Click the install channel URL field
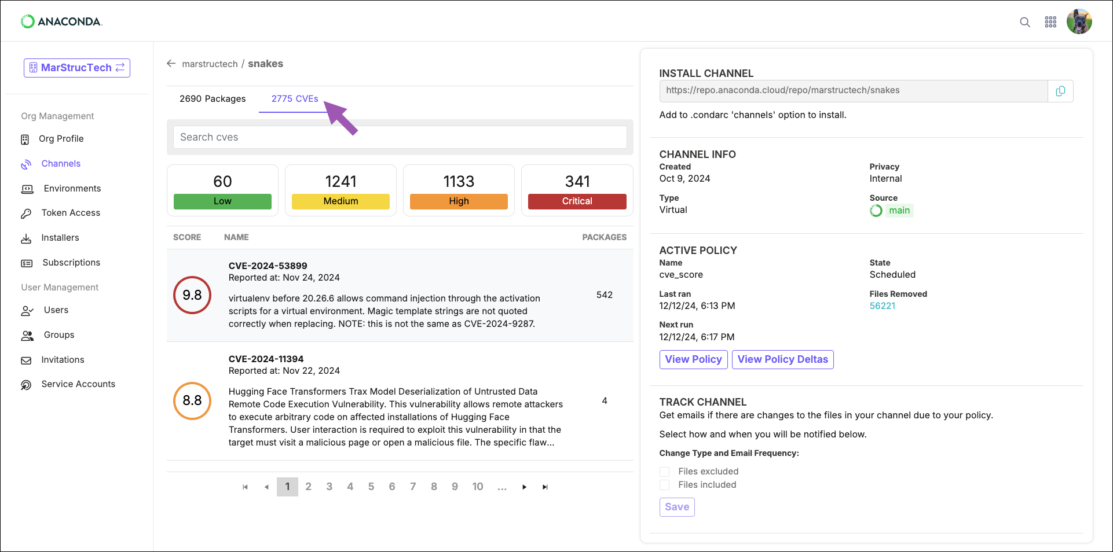This screenshot has height=552, width=1113. pyautogui.click(x=854, y=91)
